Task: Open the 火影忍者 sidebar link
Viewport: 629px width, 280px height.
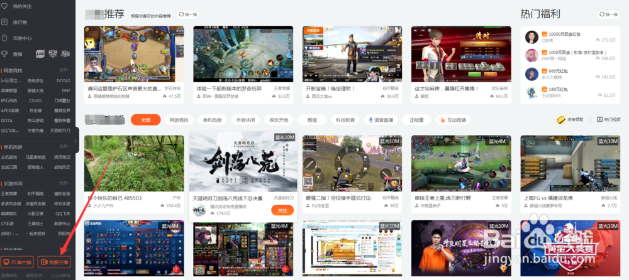Action: [x=35, y=213]
